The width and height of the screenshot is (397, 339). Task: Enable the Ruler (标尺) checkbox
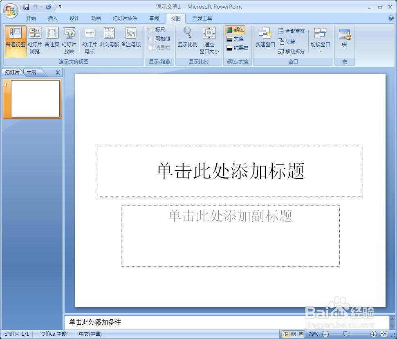tap(150, 30)
